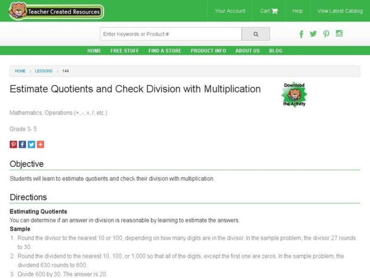This screenshot has width=370, height=278.
Task: Open the PRODUCT INFO menu
Action: [208, 51]
